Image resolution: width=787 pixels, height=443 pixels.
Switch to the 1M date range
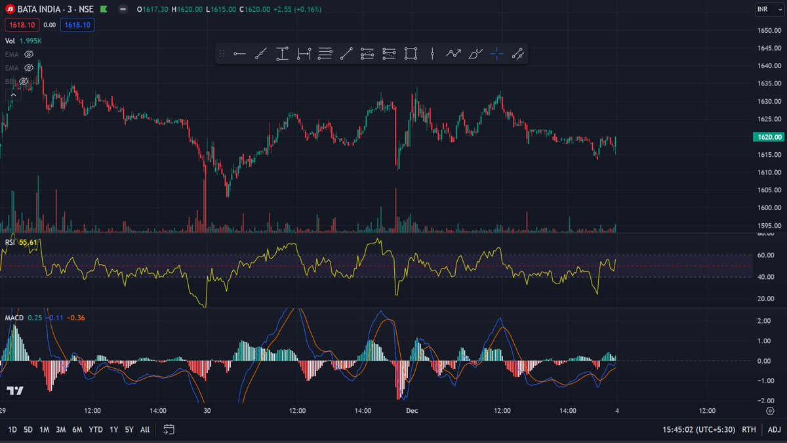[45, 430]
